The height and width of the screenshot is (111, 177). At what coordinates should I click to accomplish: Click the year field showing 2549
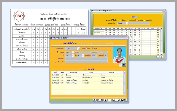(135, 17)
